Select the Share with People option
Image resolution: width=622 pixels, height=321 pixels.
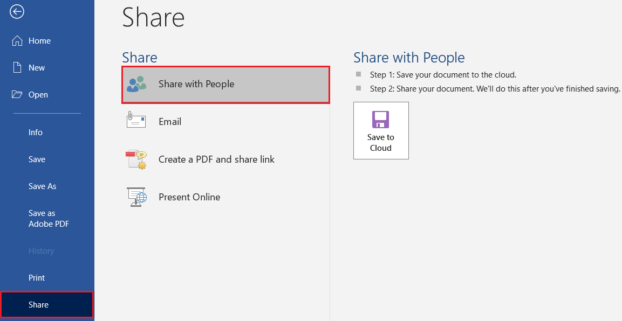click(x=225, y=85)
